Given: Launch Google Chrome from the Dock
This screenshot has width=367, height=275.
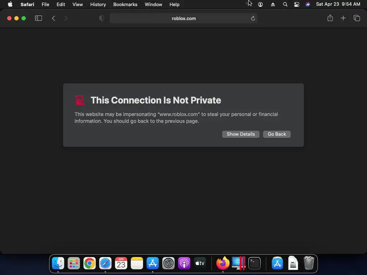Looking at the screenshot, I should (x=89, y=263).
